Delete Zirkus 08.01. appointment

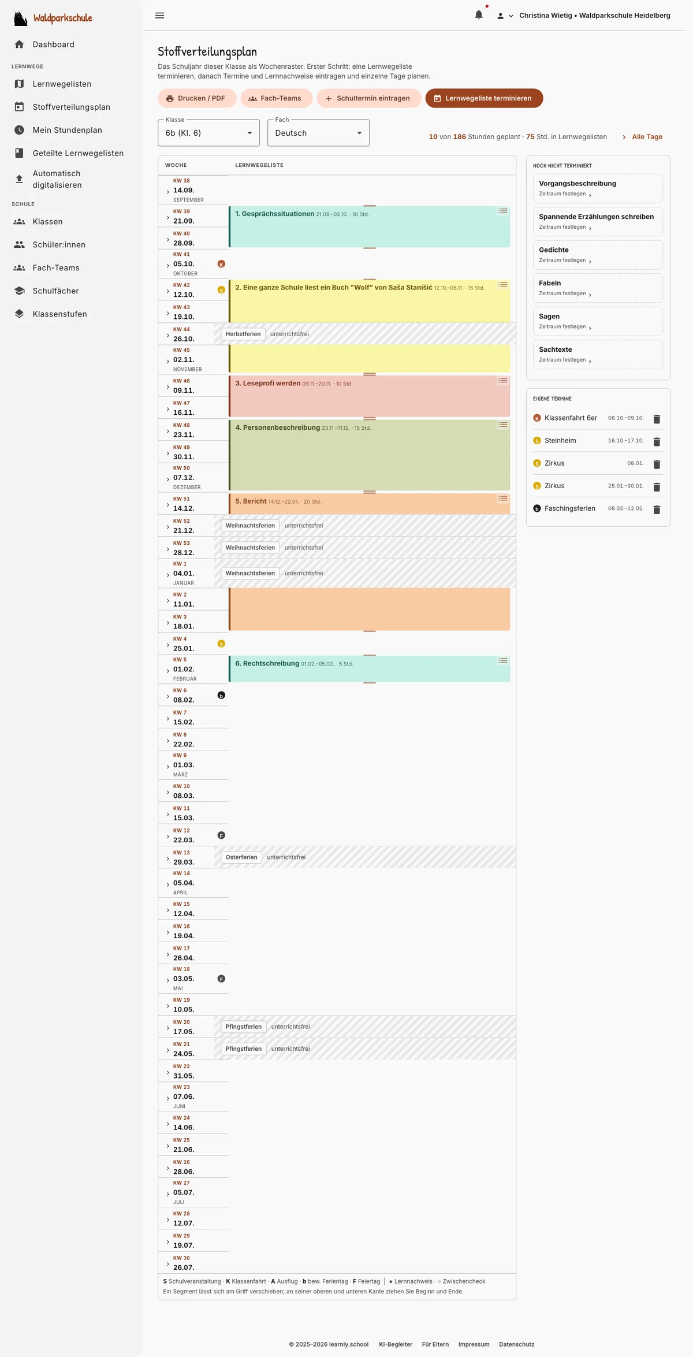point(657,464)
